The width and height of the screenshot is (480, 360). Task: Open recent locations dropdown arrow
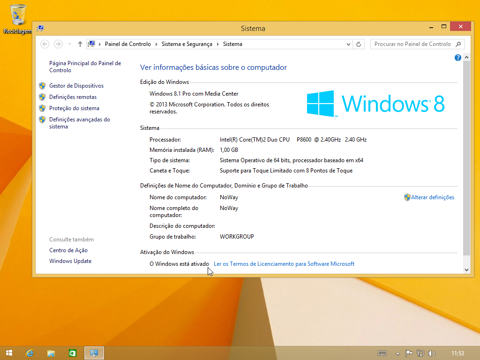pyautogui.click(x=69, y=44)
